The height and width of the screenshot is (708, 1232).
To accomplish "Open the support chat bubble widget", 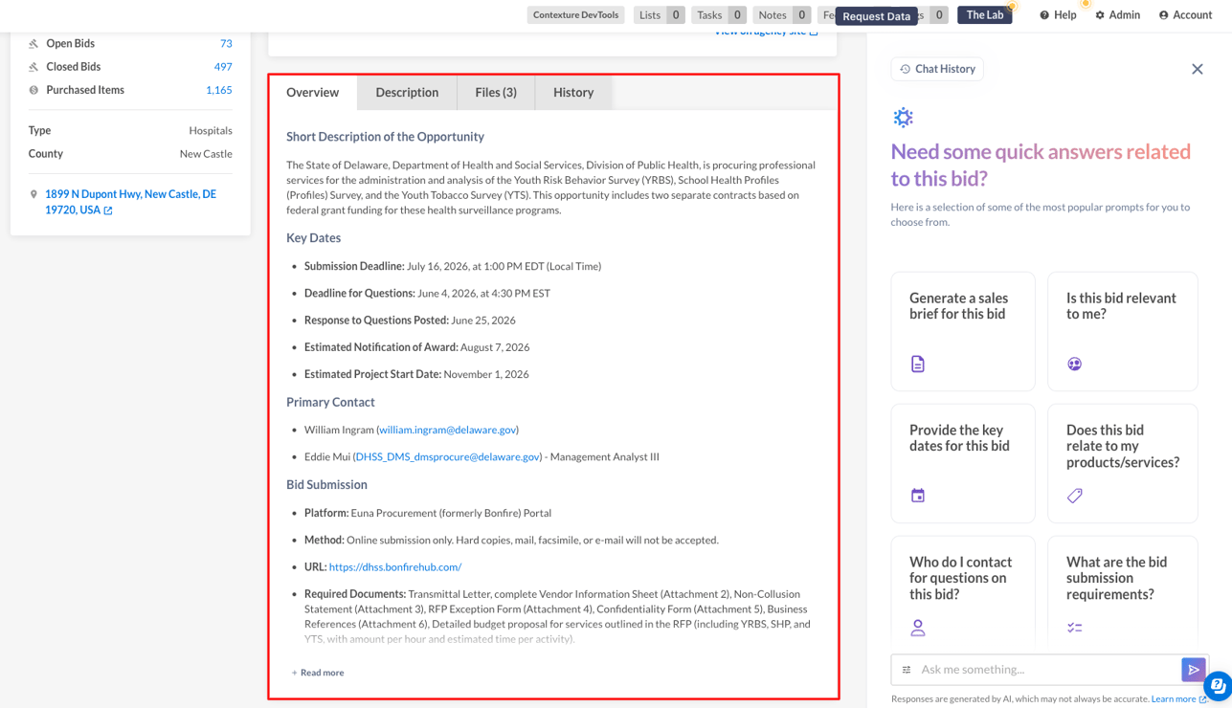I will 1218,686.
